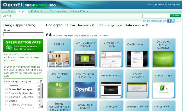Open the EnergyAi app tile
The height and width of the screenshot is (111, 183).
tap(111, 106)
